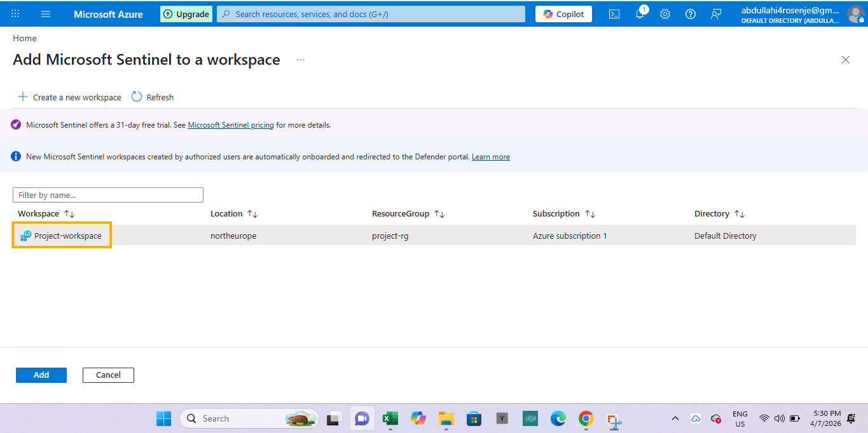Viewport: 868px width, 433px height.
Task: Open the Wi-Fi network tray icon
Action: click(x=764, y=418)
